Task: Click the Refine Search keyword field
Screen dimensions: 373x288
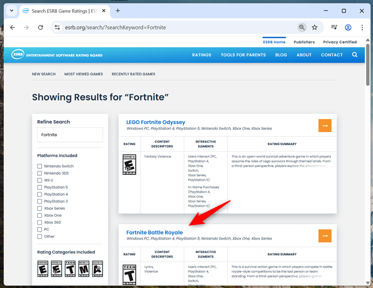Action: tap(70, 135)
